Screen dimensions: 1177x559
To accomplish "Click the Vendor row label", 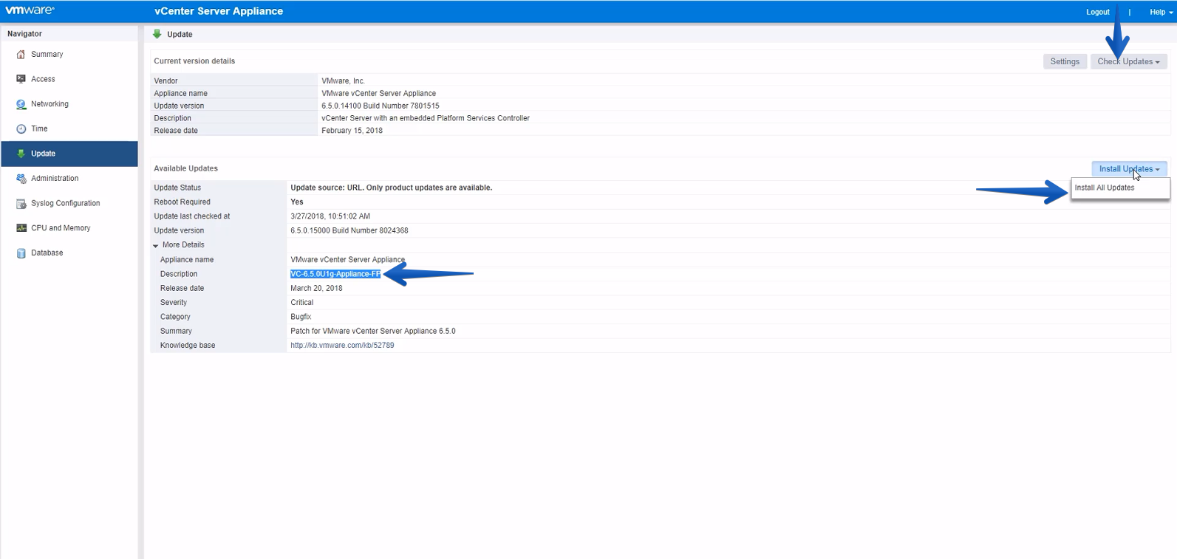I will [166, 81].
